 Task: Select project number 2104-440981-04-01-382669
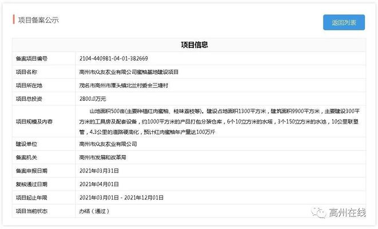pos(114,58)
